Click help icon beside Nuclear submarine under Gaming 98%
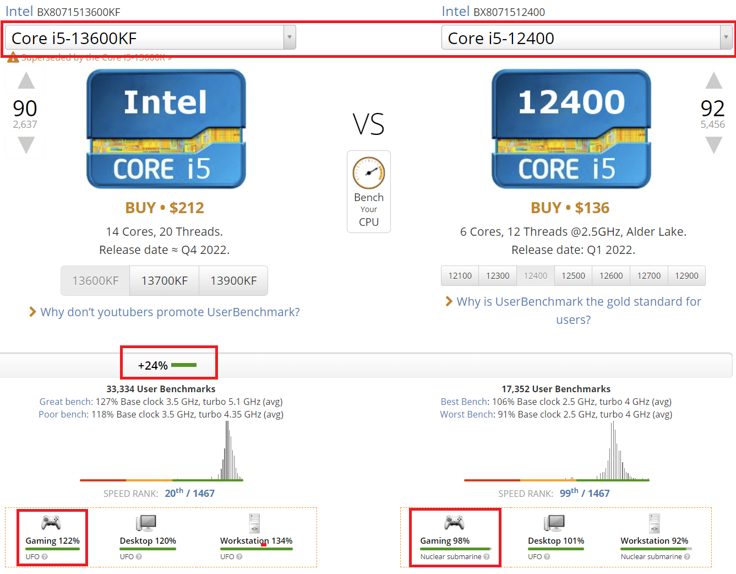This screenshot has width=736, height=574. tap(487, 557)
